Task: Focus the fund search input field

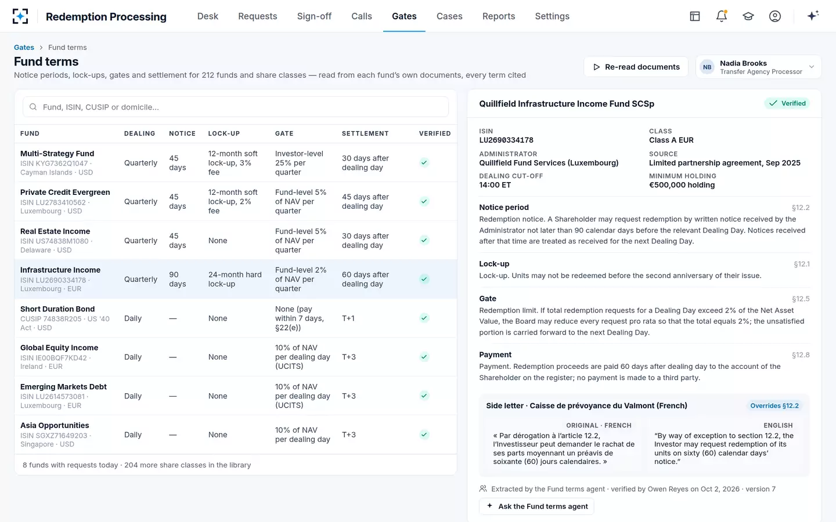Action: coord(236,107)
